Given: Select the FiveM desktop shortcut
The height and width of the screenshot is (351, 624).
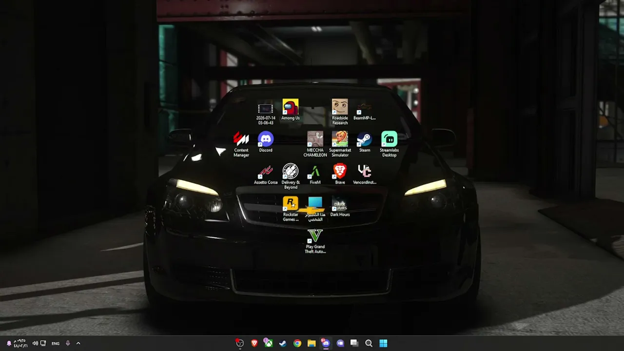Looking at the screenshot, I should click(x=315, y=174).
